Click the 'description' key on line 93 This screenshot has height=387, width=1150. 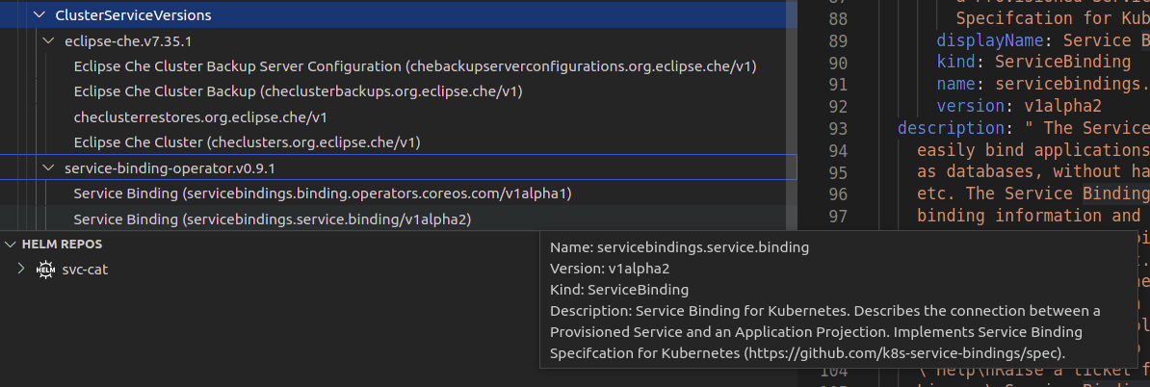click(x=951, y=128)
